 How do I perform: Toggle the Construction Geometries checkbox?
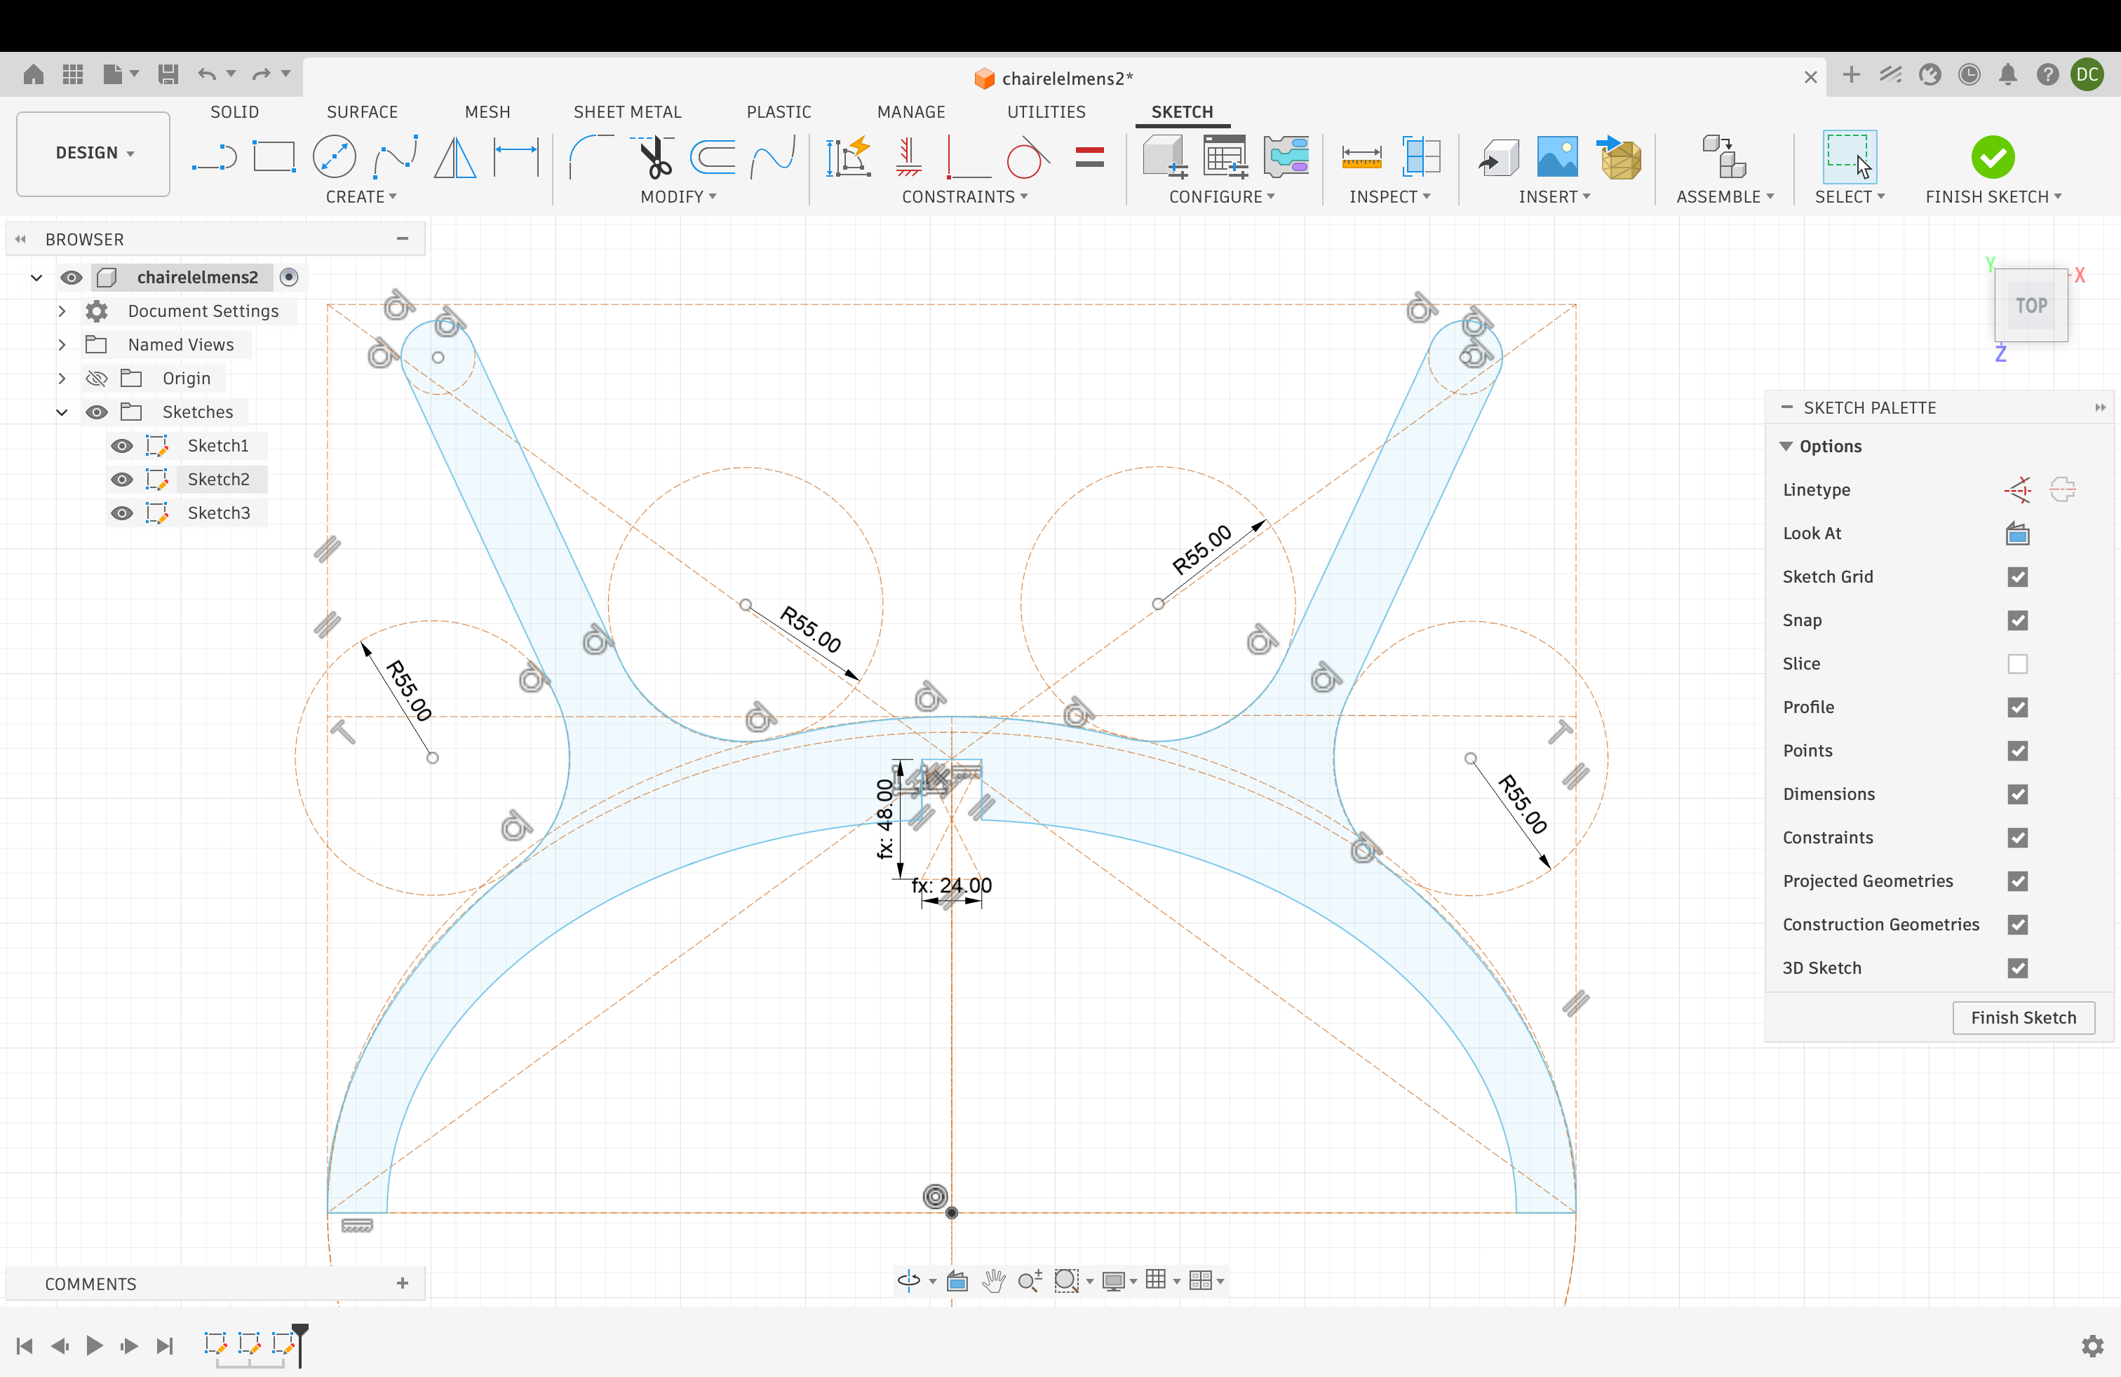(2018, 925)
